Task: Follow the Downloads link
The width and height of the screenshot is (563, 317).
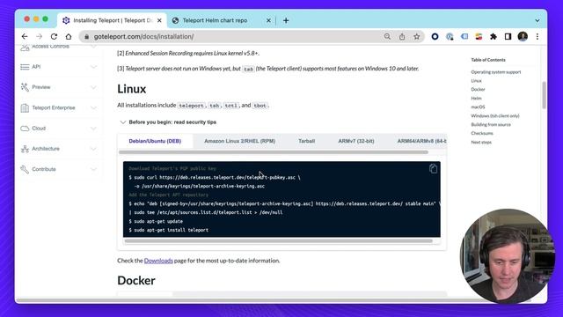Action: click(x=158, y=261)
